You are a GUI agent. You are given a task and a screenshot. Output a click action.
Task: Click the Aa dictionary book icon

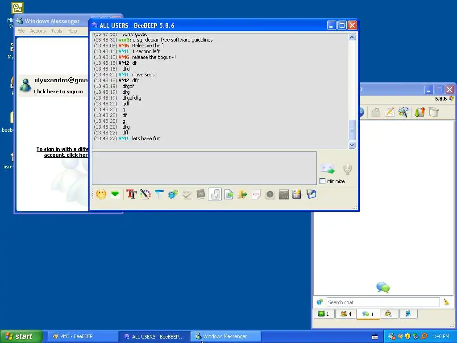tap(201, 194)
